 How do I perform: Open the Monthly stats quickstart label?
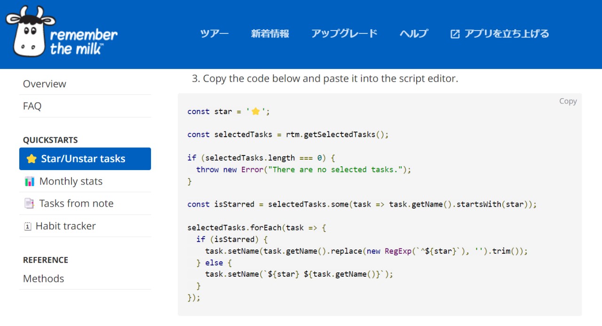(71, 181)
